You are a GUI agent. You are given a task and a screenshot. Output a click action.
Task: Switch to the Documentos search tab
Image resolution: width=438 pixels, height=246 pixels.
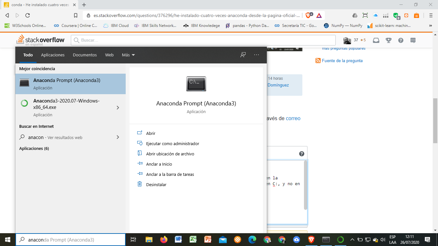85,55
